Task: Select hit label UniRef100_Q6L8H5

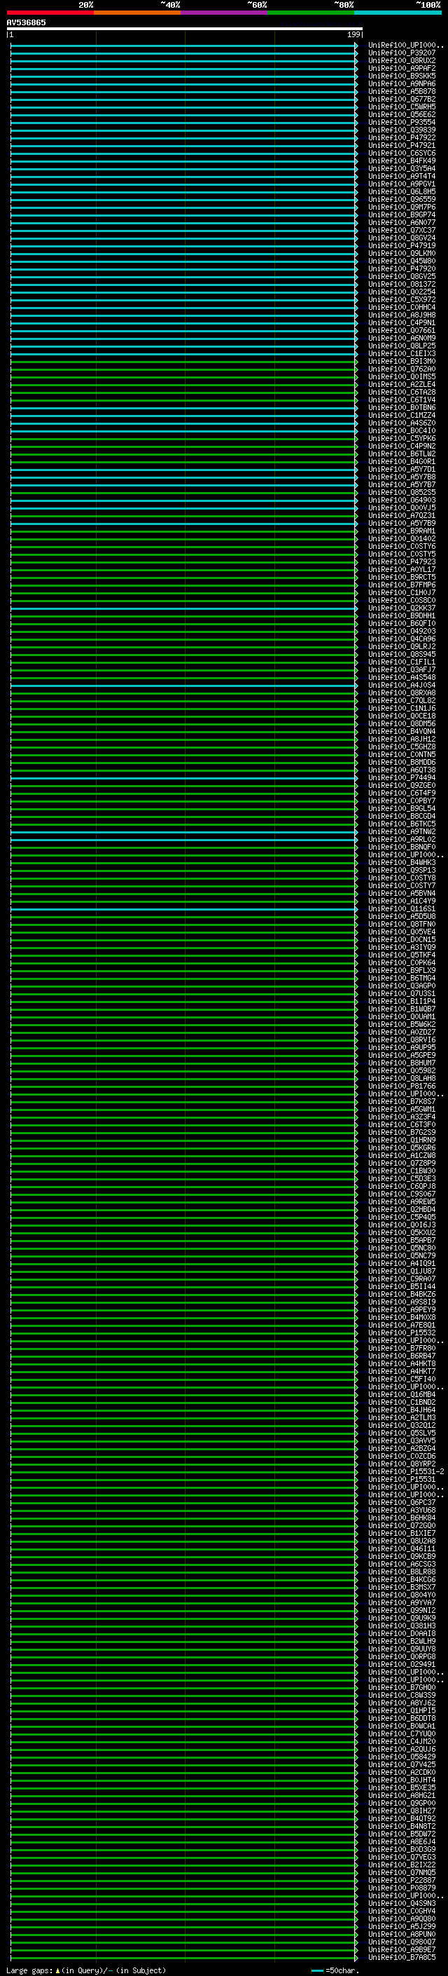Action: click(x=402, y=192)
